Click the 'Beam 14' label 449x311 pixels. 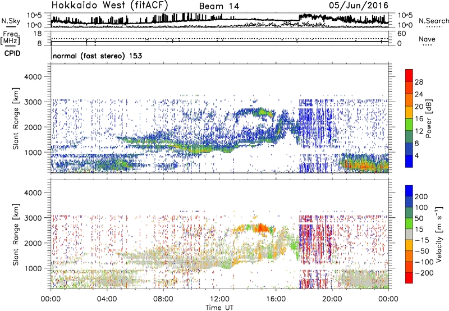(x=219, y=6)
